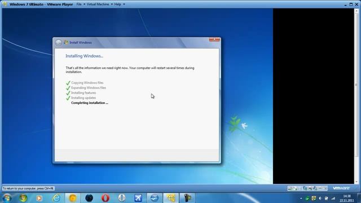Click the white flag-like tray icon
Screen dimensions: 361x203
327,198
